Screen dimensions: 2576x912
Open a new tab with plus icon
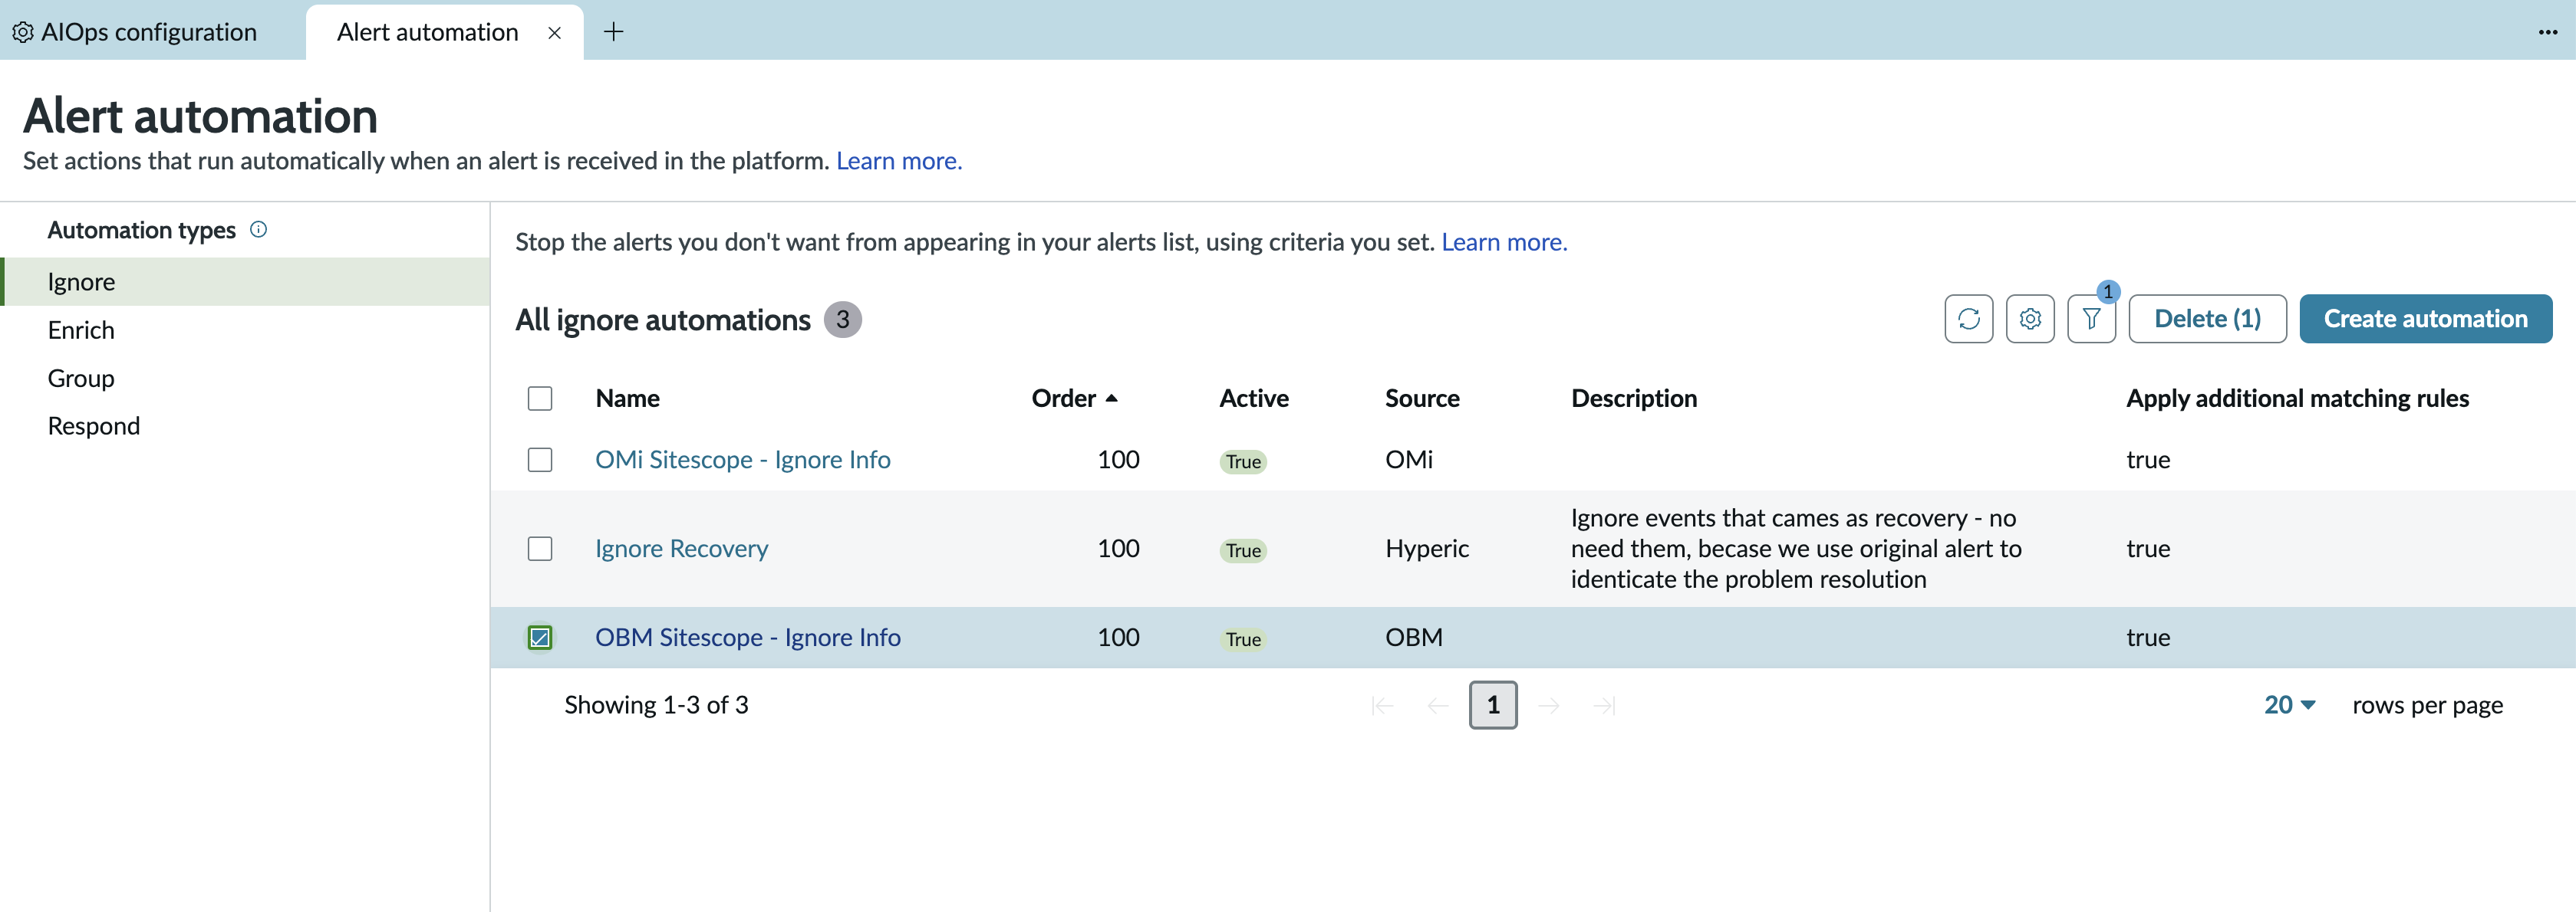click(x=614, y=32)
